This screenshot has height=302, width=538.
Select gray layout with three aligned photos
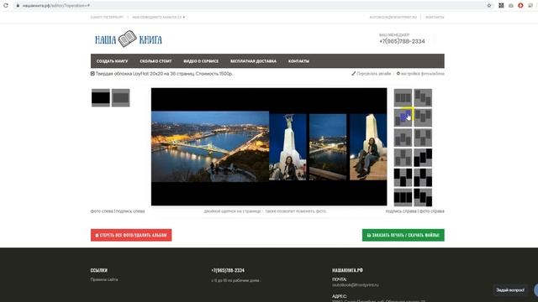point(403,97)
